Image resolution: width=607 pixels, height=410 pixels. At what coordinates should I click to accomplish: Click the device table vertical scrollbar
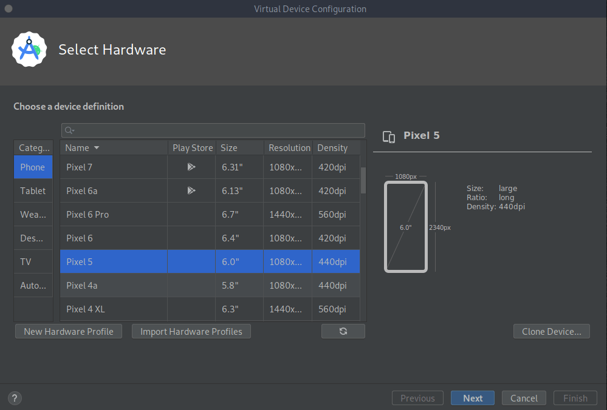pos(363,181)
